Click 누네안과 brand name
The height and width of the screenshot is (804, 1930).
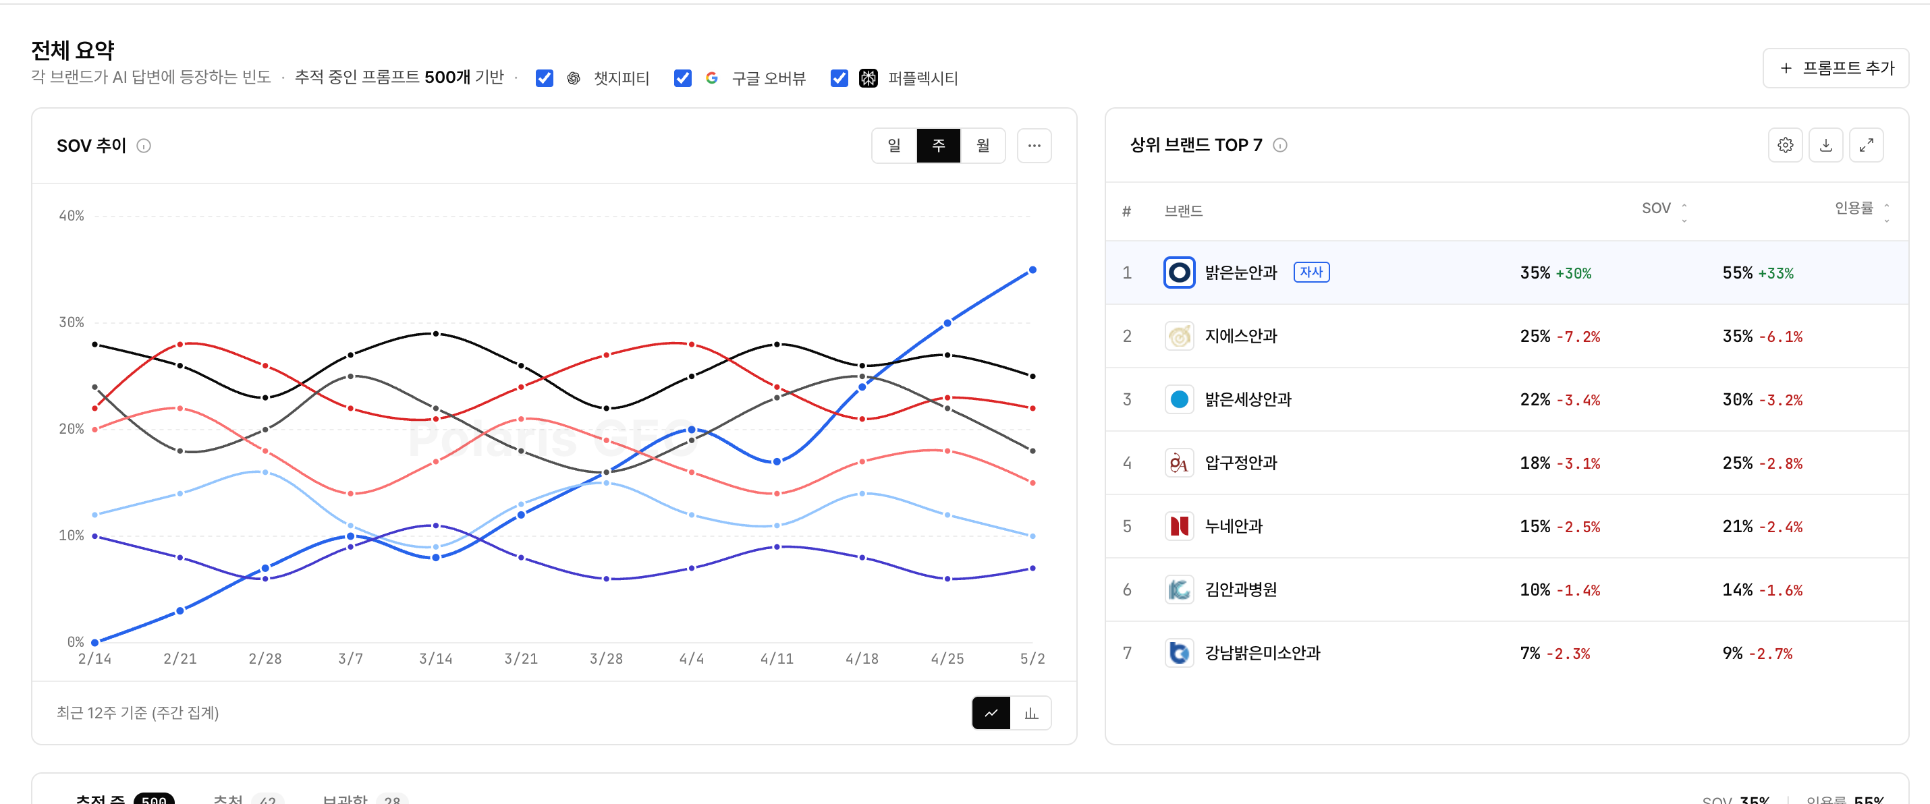(x=1233, y=526)
